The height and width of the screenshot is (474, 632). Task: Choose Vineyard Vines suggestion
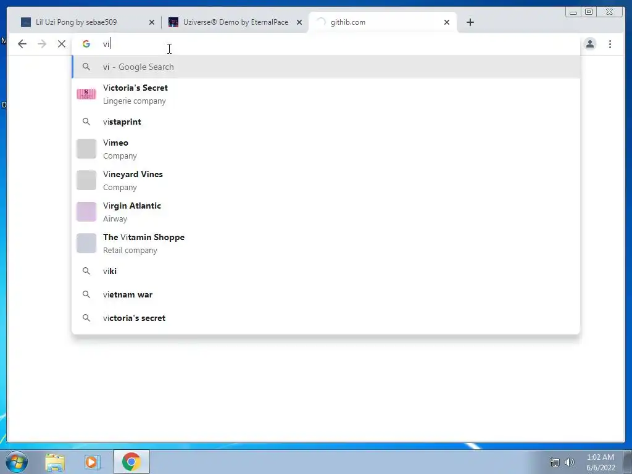[x=326, y=180]
